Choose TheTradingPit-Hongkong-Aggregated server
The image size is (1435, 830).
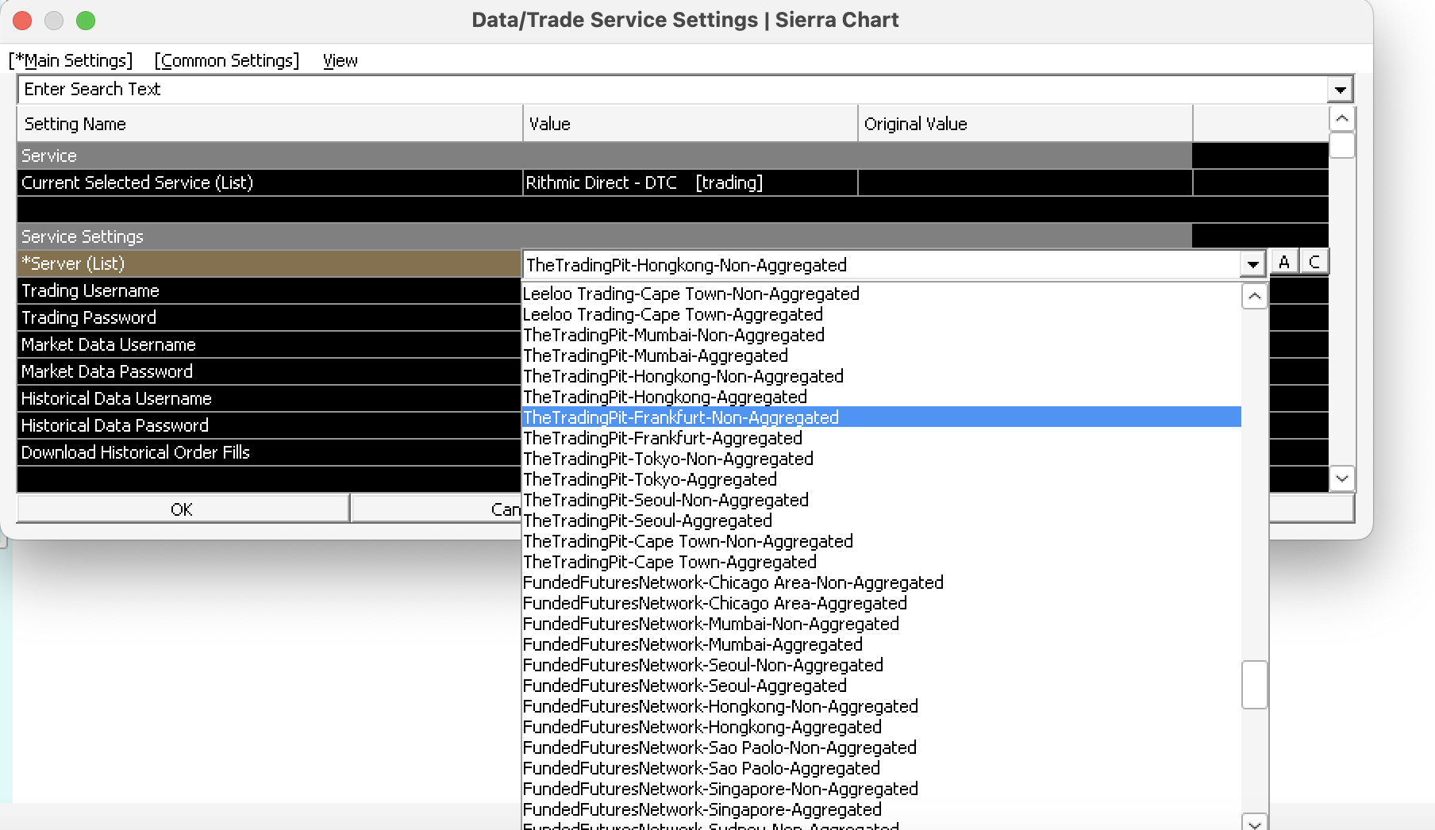881,397
